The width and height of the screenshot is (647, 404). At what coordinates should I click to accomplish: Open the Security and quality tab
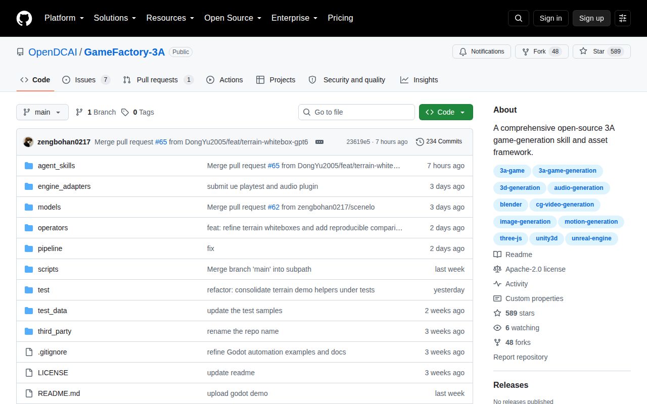[x=347, y=80]
